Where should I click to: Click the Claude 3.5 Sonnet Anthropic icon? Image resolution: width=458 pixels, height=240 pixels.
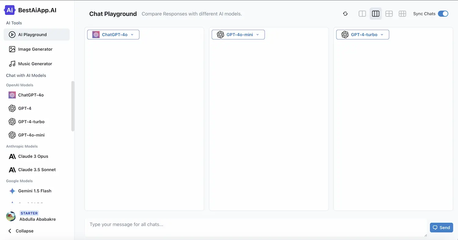tap(12, 170)
